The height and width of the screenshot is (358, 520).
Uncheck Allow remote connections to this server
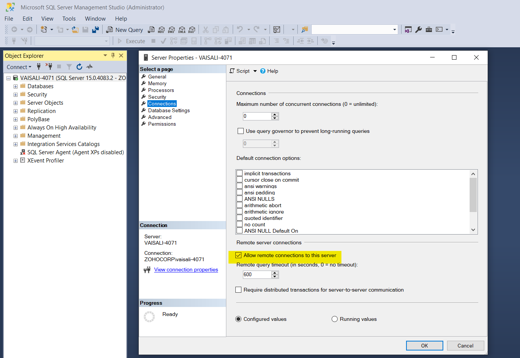pos(238,255)
